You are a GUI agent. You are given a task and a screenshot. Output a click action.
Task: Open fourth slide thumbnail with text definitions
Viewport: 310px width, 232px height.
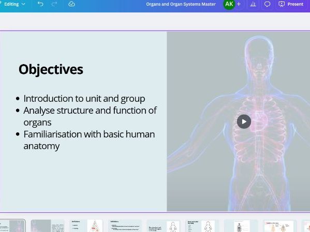click(x=125, y=226)
